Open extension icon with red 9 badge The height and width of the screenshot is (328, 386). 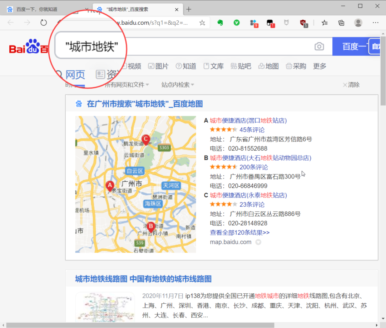coord(254,23)
